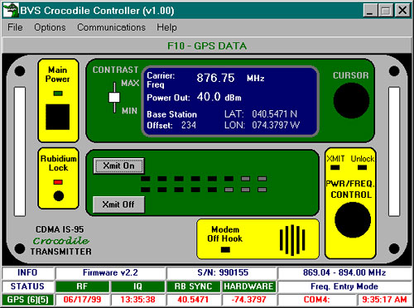Click the CURSOR round knob
The width and height of the screenshot is (414, 308).
pyautogui.click(x=351, y=100)
